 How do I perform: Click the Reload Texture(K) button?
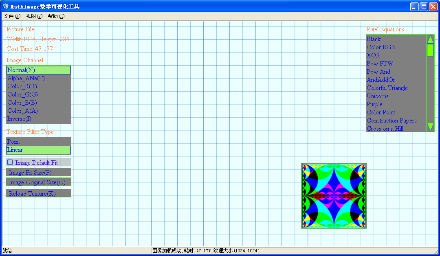point(38,193)
